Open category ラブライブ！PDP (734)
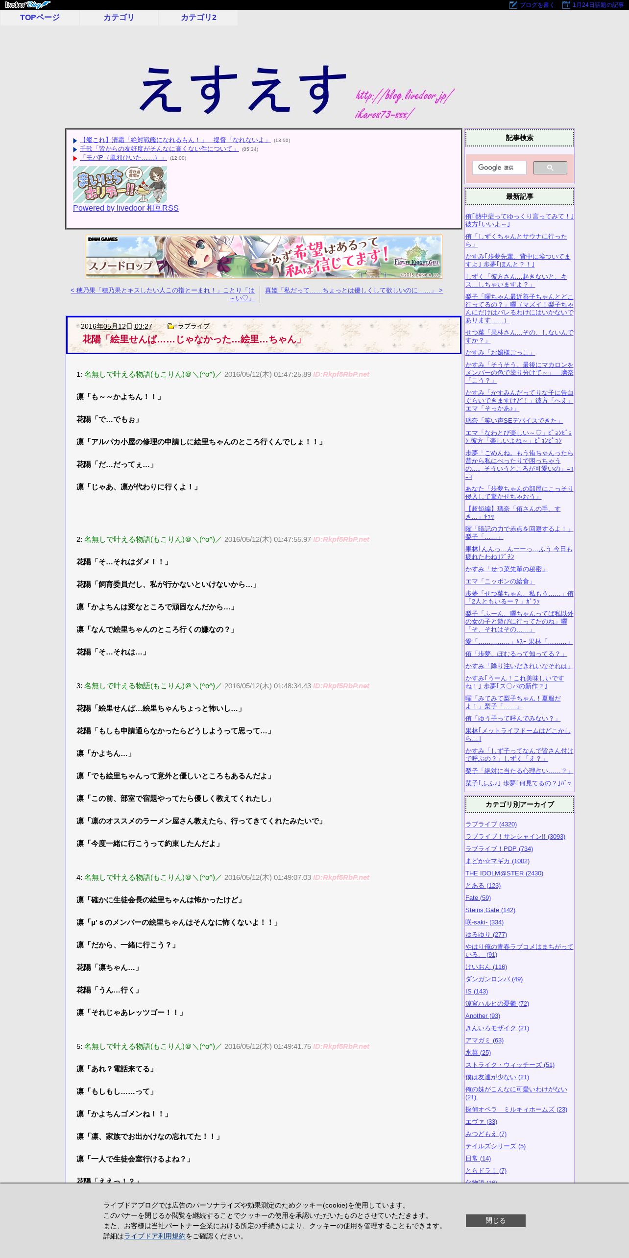This screenshot has height=1258, width=629. [499, 849]
